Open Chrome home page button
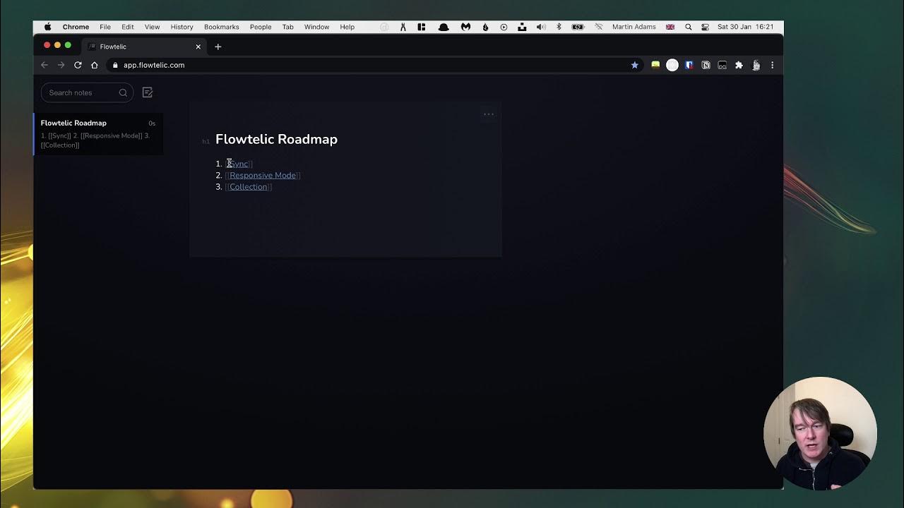 [94, 65]
